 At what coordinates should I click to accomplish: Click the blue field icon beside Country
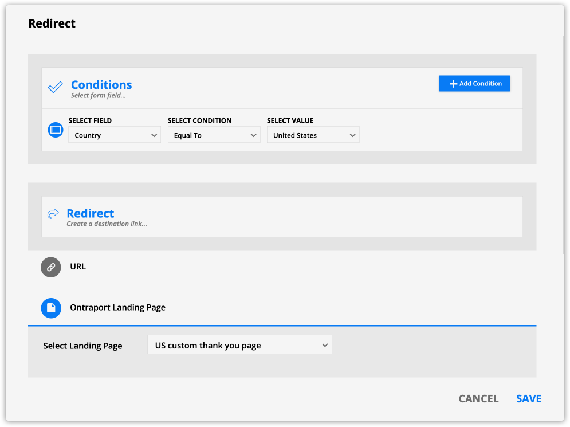click(x=55, y=130)
